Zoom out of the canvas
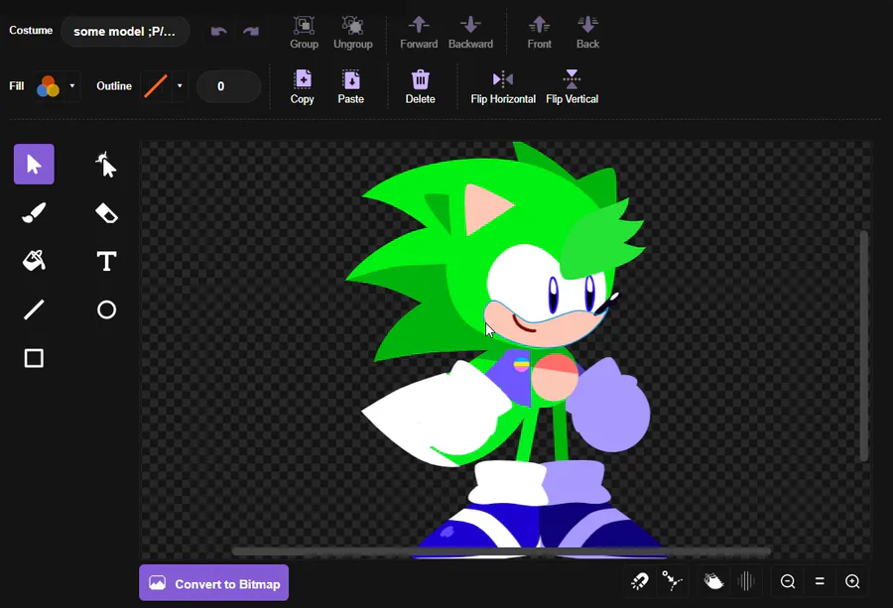 tap(788, 581)
